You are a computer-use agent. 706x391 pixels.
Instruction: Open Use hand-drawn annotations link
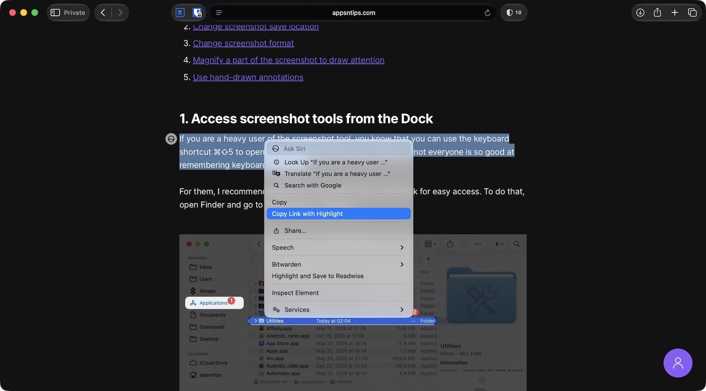(248, 77)
